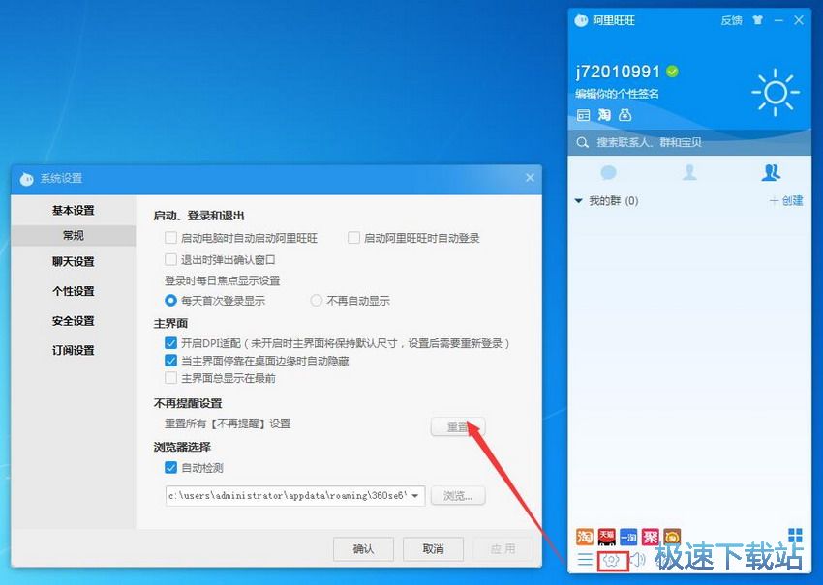Image resolution: width=823 pixels, height=585 pixels.
Task: Click the green online status icon
Action: tap(672, 72)
